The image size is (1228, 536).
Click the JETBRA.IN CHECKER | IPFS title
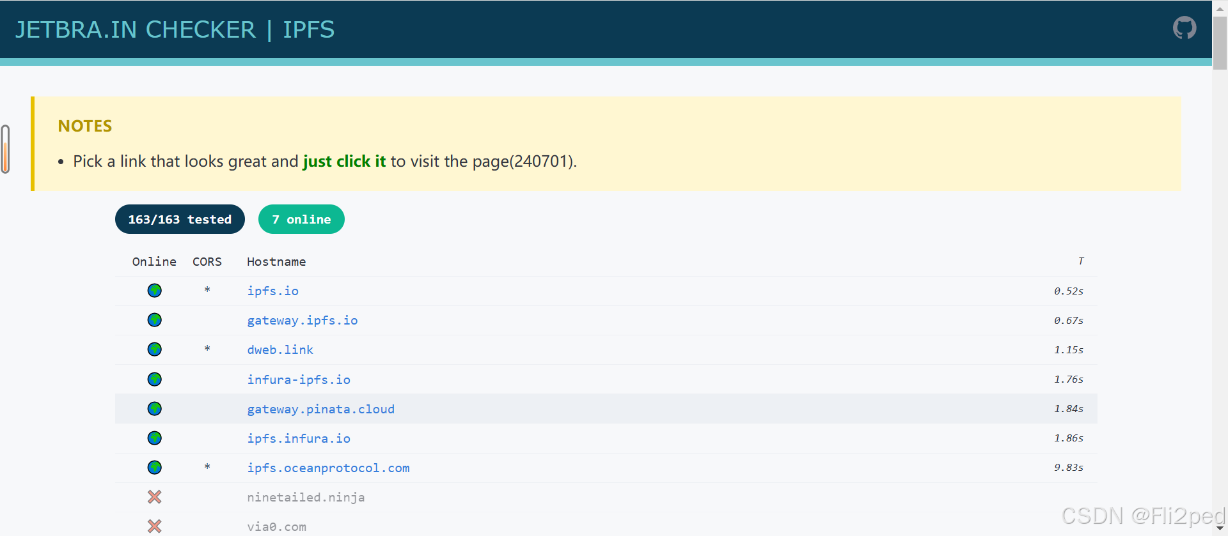175,30
